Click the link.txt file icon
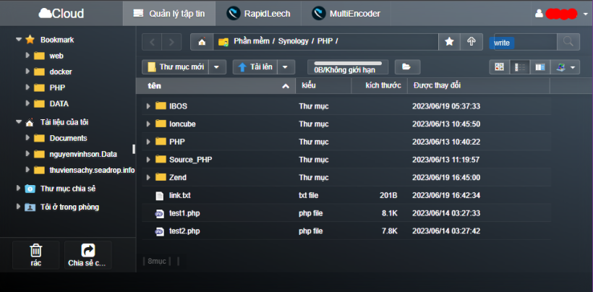 tap(159, 196)
